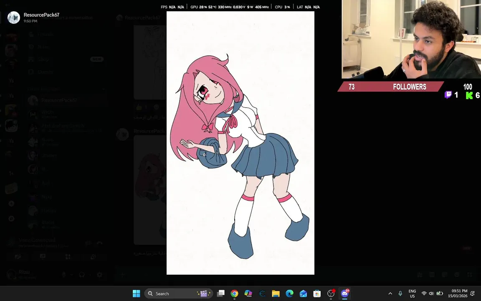Open the Windows Start menu
The image size is (481, 301).
pyautogui.click(x=136, y=293)
